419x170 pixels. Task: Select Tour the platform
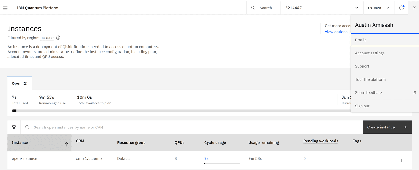coord(385,79)
